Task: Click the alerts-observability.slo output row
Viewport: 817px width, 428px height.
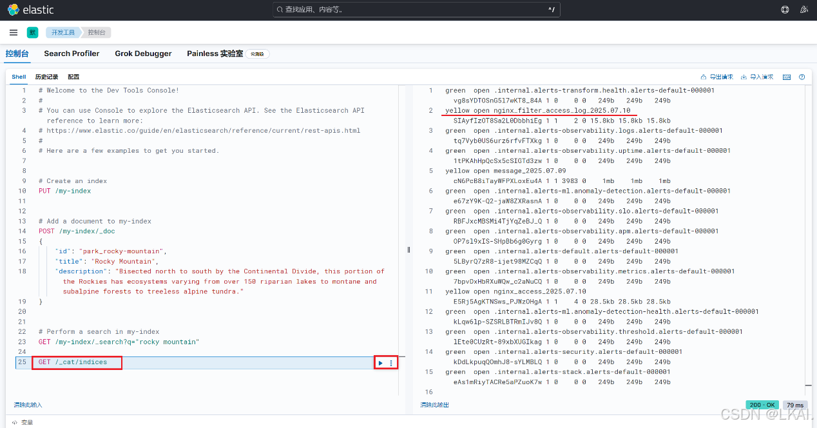Action: (x=582, y=211)
